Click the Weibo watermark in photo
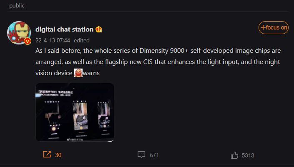The image size is (294, 167). pos(75,140)
